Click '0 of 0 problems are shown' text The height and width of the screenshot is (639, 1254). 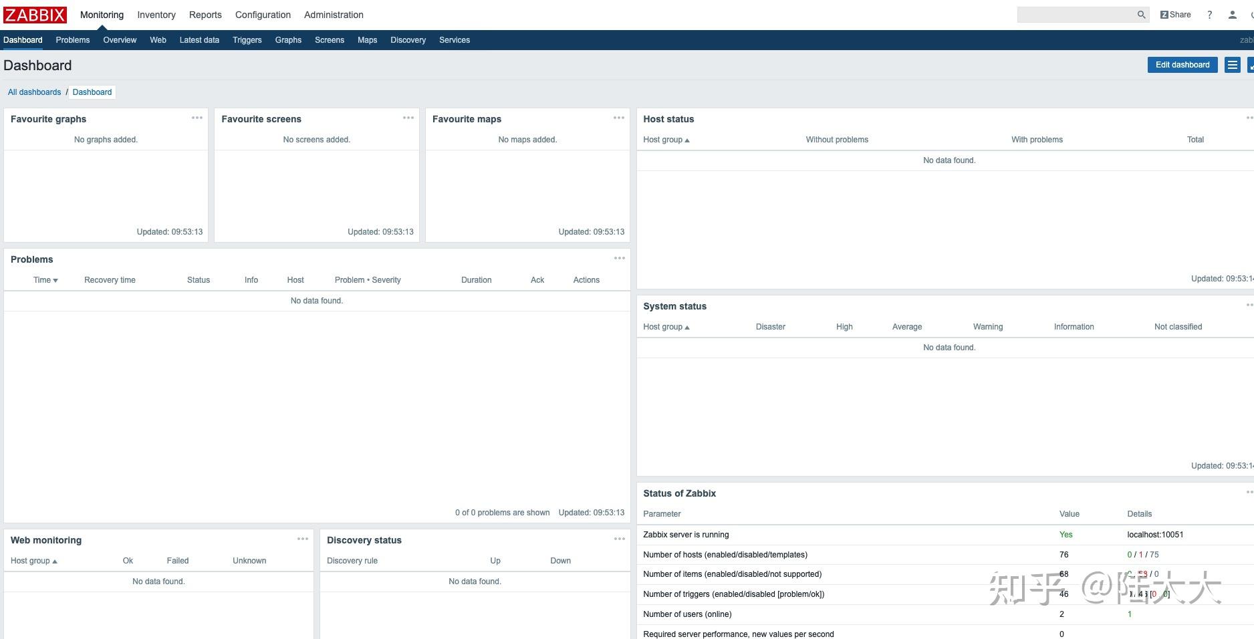coord(502,513)
